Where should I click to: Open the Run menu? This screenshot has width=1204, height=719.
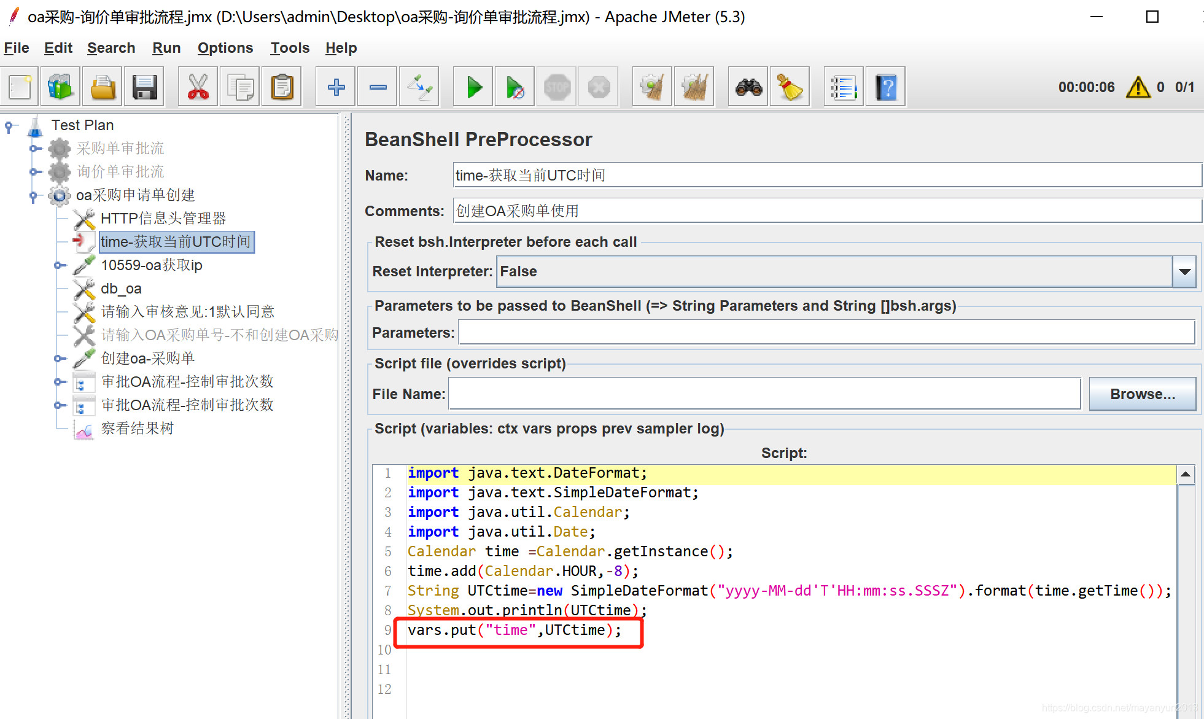coord(166,48)
